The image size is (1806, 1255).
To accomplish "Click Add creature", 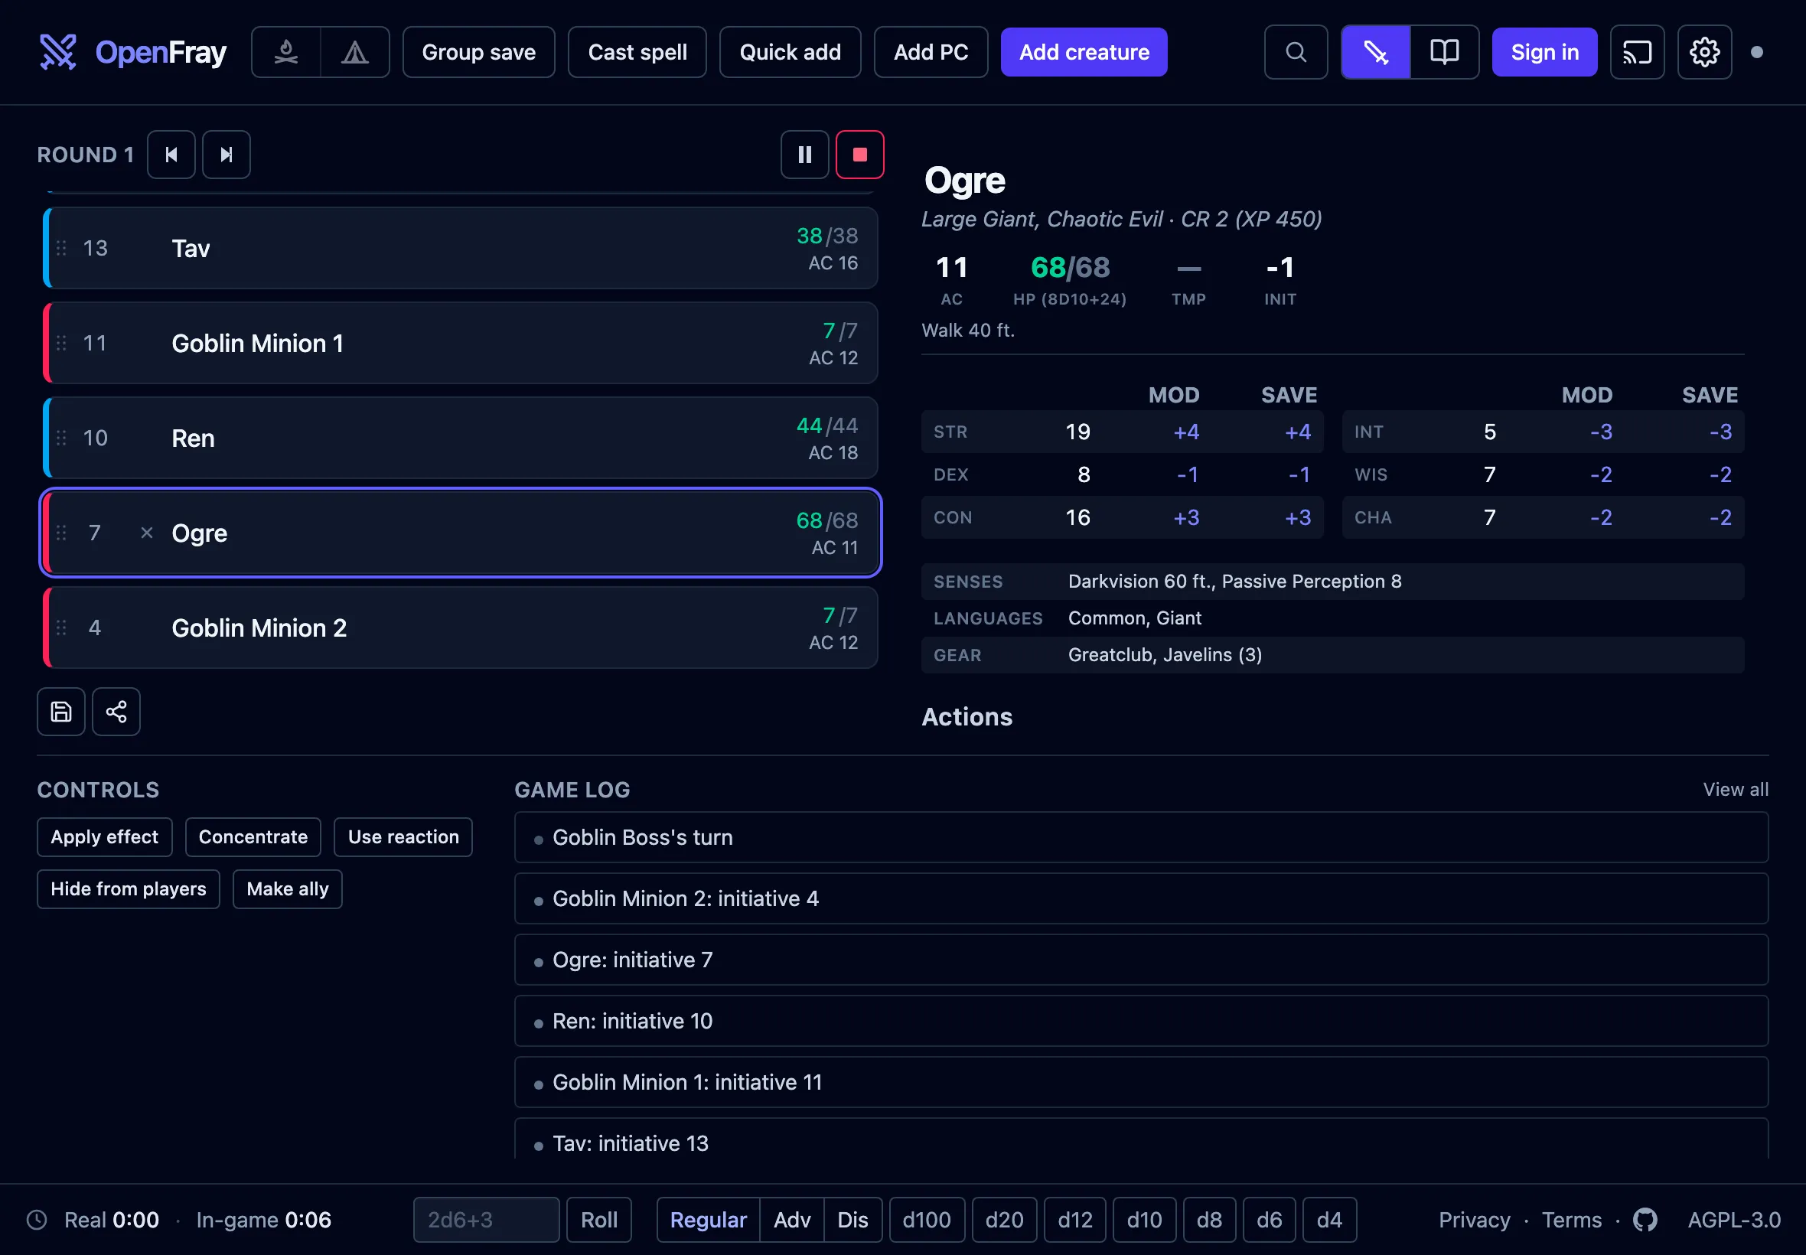I will click(x=1084, y=52).
